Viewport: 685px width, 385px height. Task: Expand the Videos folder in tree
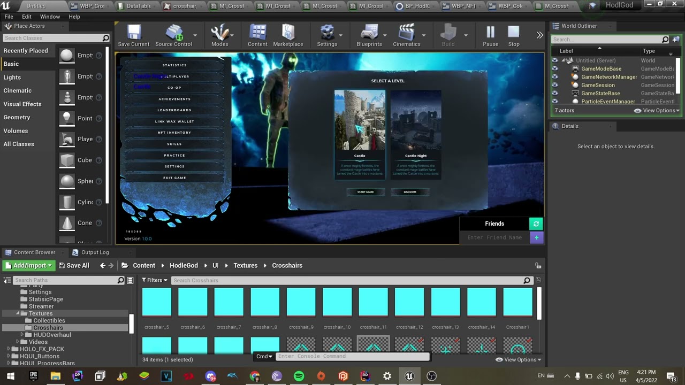click(18, 342)
